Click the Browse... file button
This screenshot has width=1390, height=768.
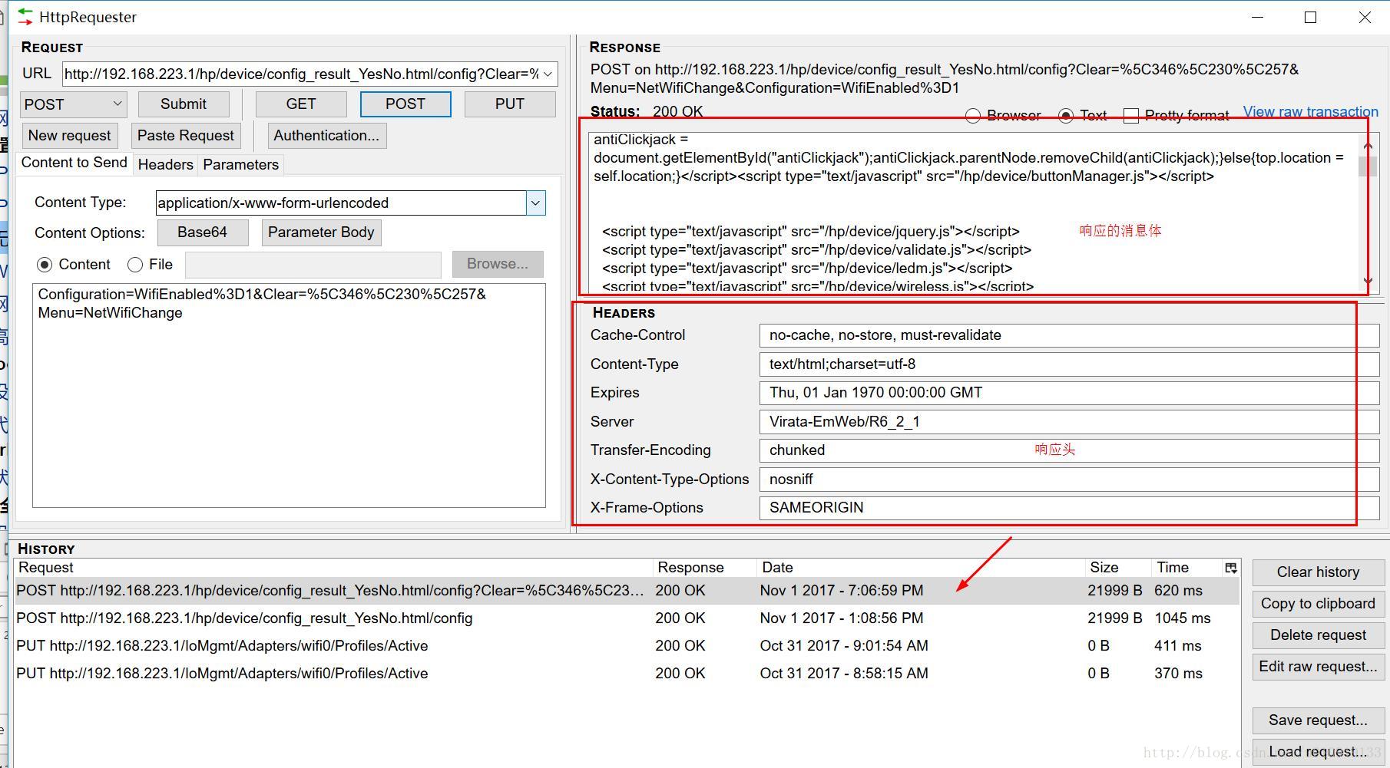click(498, 264)
